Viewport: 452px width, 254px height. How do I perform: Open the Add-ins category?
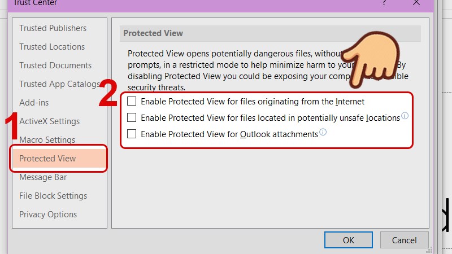point(34,103)
